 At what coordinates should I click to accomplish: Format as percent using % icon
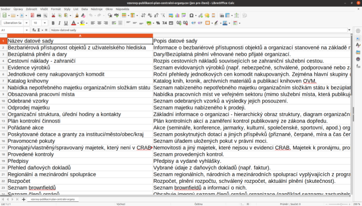158,23
